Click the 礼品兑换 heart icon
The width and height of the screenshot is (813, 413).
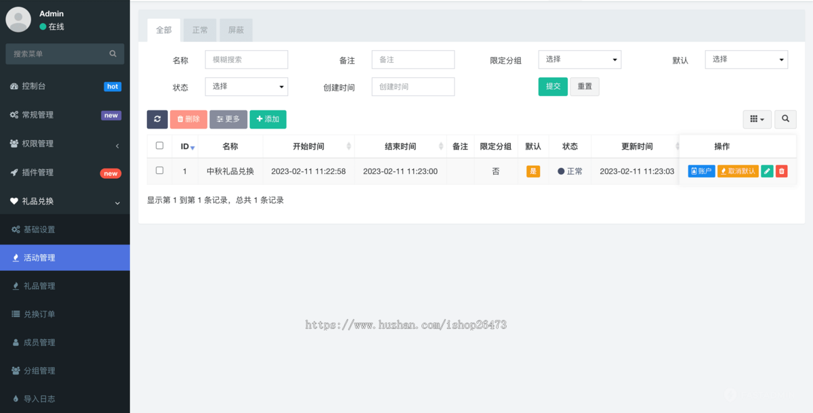(x=14, y=201)
